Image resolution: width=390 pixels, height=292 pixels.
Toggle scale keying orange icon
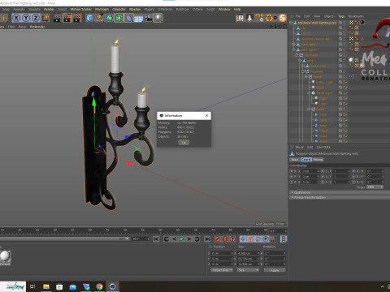tap(250, 239)
